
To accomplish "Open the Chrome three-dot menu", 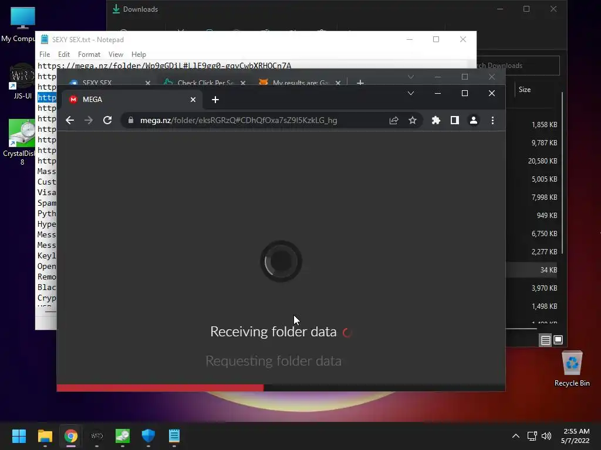I will [x=492, y=121].
